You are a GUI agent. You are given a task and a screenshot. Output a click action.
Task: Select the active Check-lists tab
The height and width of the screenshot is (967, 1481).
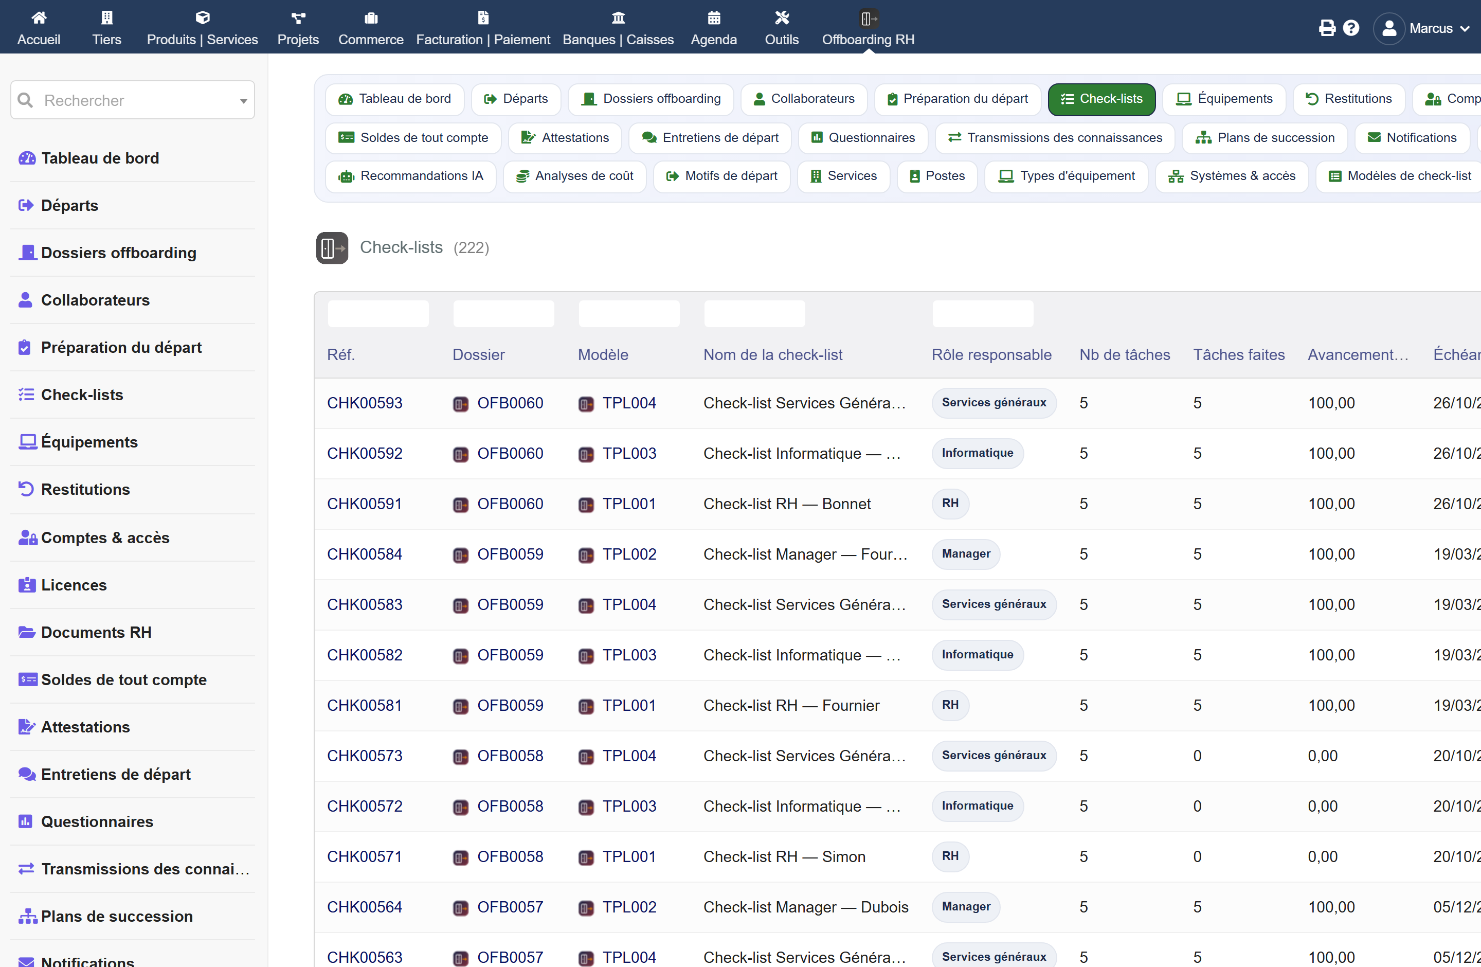pyautogui.click(x=1101, y=99)
